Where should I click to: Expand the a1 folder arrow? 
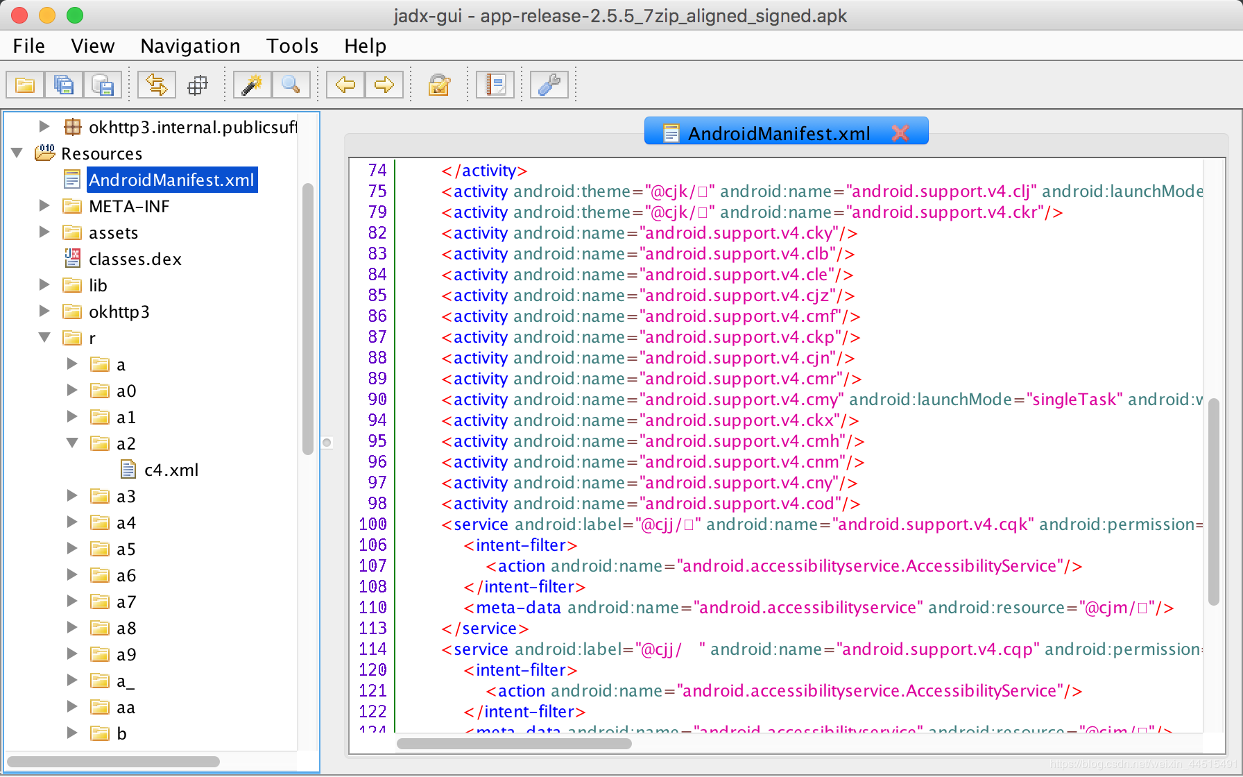[72, 416]
